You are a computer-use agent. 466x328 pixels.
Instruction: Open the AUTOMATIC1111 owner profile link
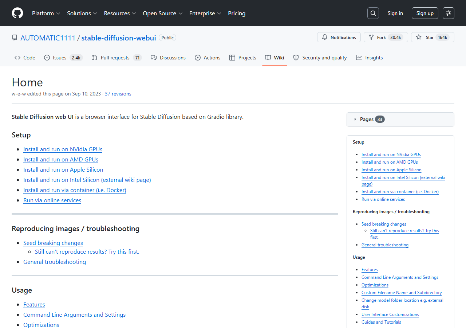click(48, 38)
